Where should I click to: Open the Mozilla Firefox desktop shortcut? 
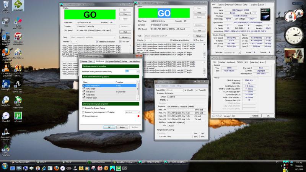pos(6,54)
